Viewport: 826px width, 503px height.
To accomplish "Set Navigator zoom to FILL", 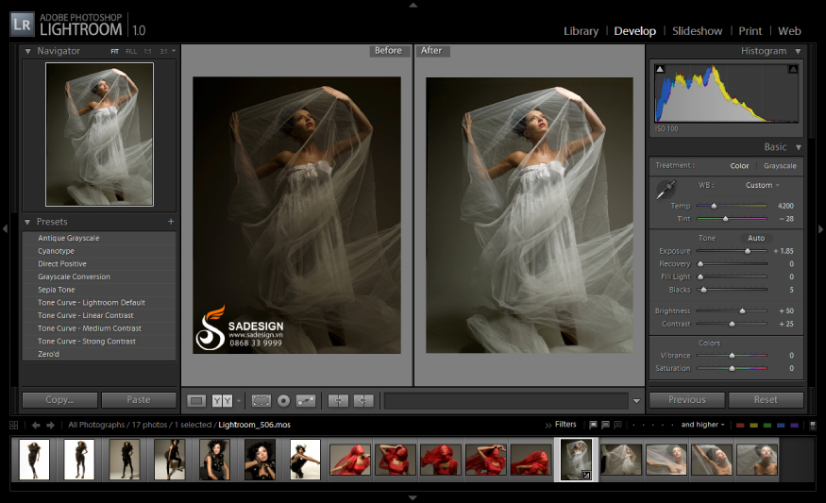I will tap(131, 51).
